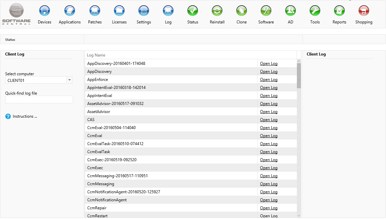386x219 pixels.
Task: Click the log list scrollbar thumb
Action: 299,75
